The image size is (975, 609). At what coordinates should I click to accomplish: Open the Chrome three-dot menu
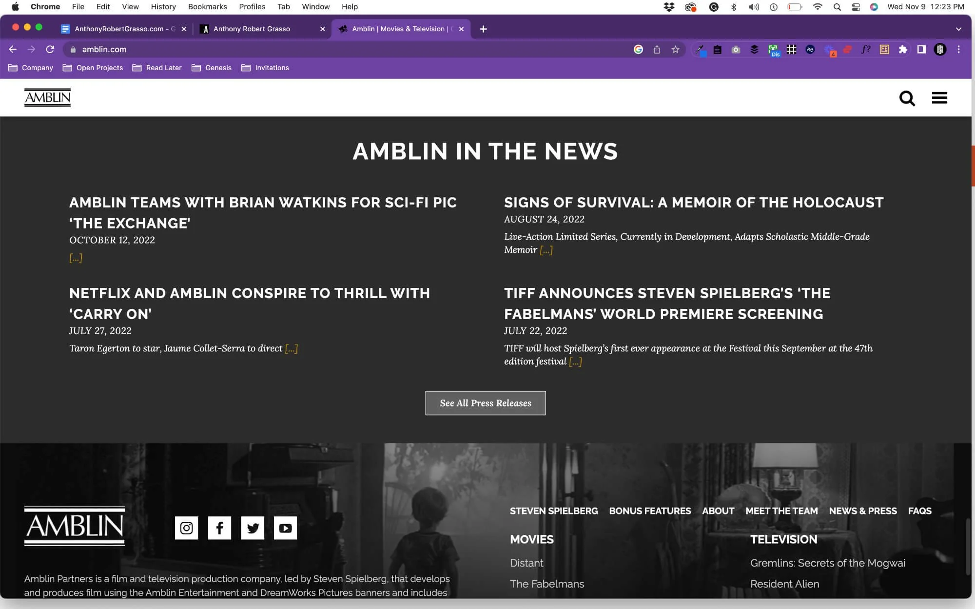click(958, 49)
